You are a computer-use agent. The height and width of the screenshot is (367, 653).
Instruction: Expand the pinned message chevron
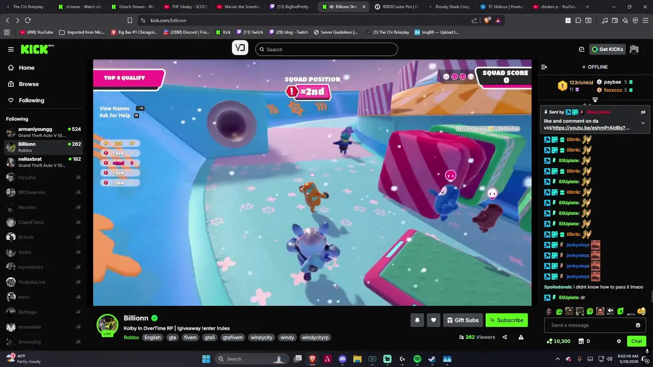tap(643, 123)
